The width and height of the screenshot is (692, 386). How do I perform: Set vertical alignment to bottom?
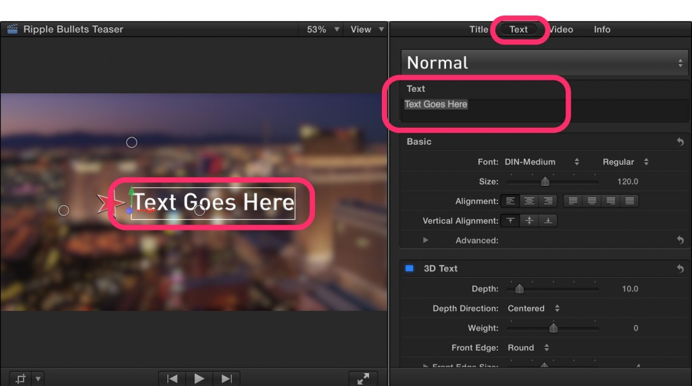coord(548,220)
